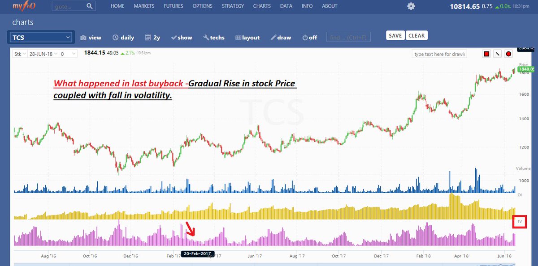Click the CLEAR button
Viewport: 538px width, 266px height.
[x=417, y=36]
